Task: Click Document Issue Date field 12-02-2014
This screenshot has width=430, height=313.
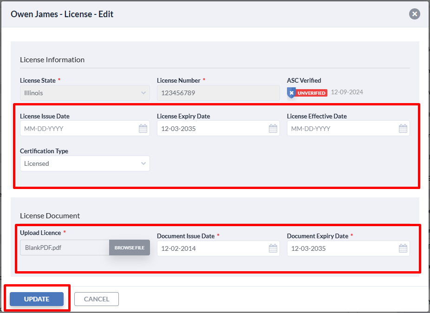Action: 218,248
